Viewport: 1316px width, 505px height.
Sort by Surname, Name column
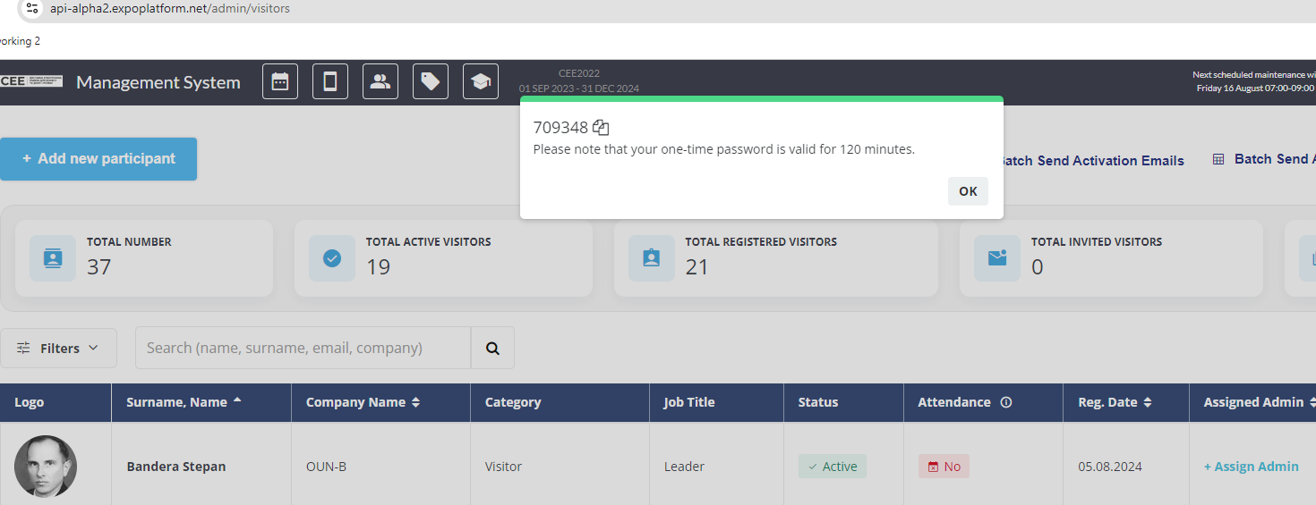coord(184,402)
